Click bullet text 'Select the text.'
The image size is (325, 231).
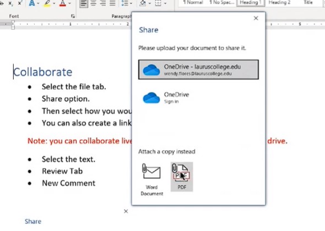coord(69,159)
